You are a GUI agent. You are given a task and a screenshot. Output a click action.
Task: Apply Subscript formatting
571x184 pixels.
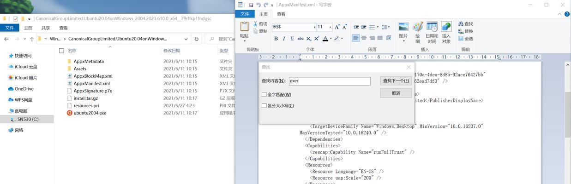pyautogui.click(x=308, y=38)
